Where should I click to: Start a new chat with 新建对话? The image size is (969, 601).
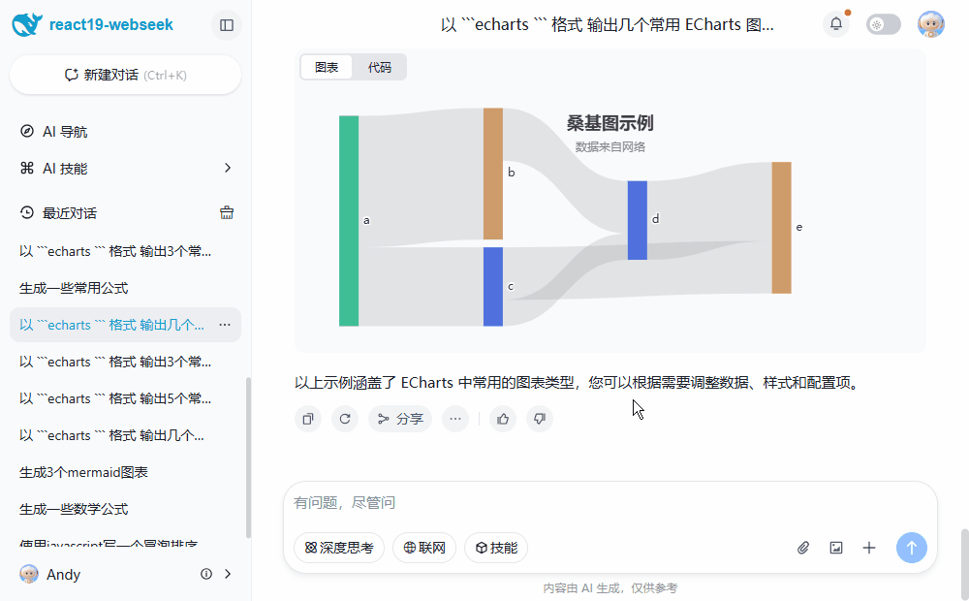[125, 75]
